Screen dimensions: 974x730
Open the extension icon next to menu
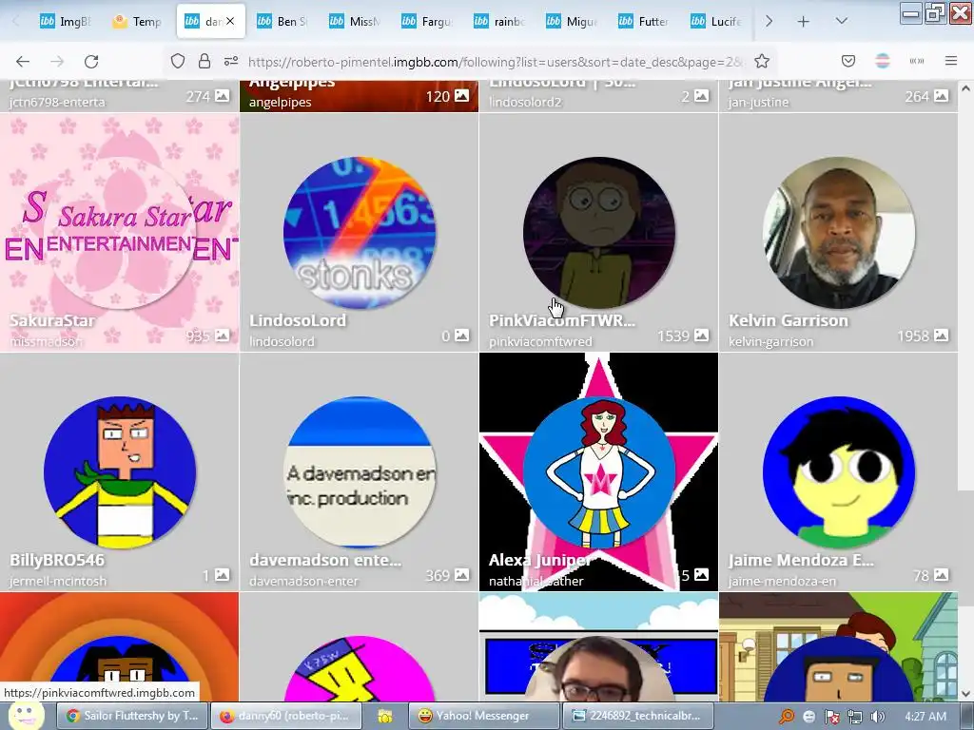[x=917, y=61]
